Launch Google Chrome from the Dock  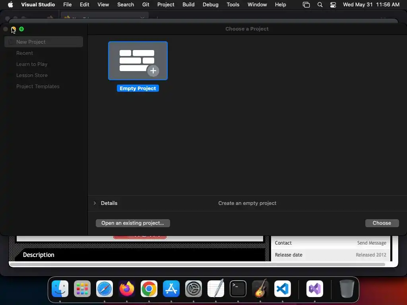click(149, 289)
